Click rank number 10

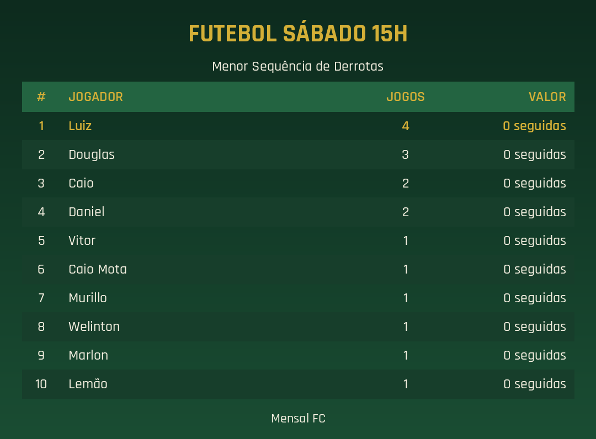click(41, 384)
